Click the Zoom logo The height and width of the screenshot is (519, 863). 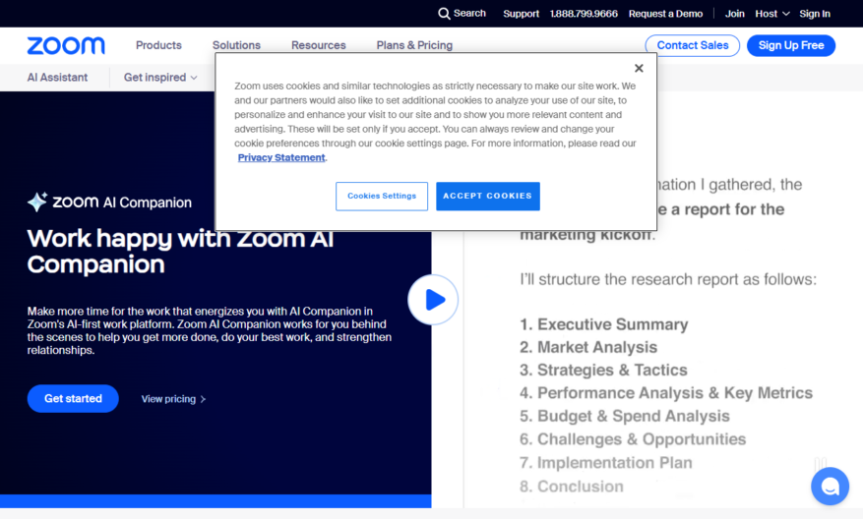[66, 45]
